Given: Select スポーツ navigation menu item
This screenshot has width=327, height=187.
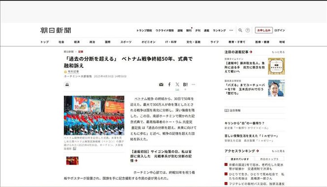Looking at the screenshot, I should (x=126, y=42).
